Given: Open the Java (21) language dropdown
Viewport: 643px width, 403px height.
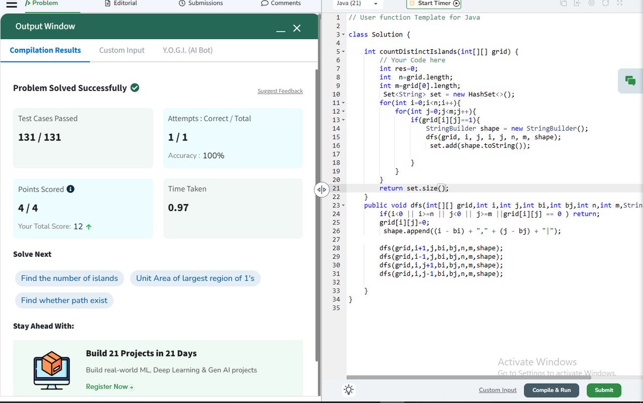Looking at the screenshot, I should point(357,4).
